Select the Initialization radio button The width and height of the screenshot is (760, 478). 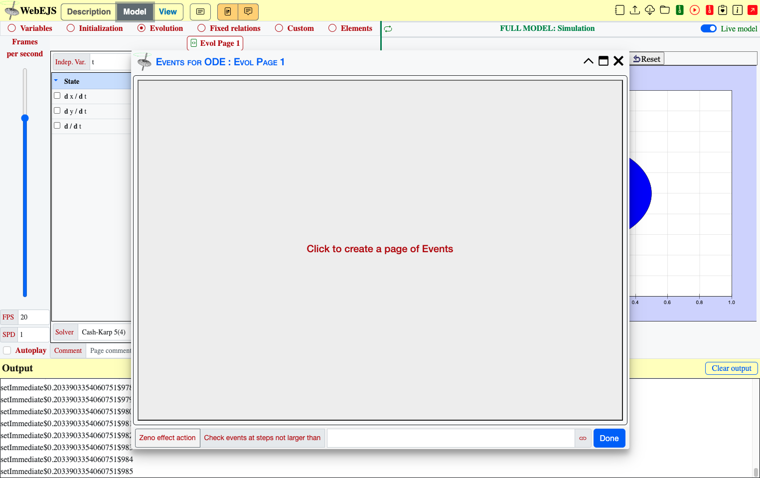click(x=71, y=28)
